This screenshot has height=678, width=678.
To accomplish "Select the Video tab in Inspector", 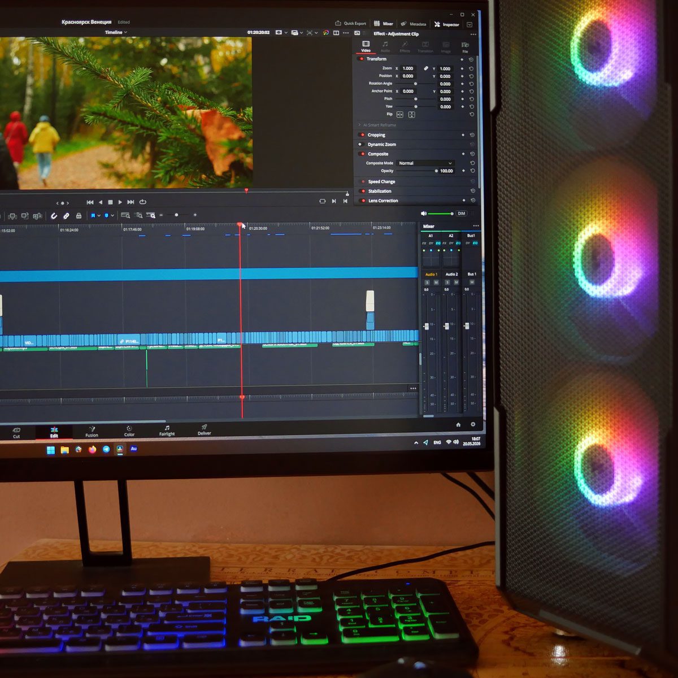I will coord(366,46).
